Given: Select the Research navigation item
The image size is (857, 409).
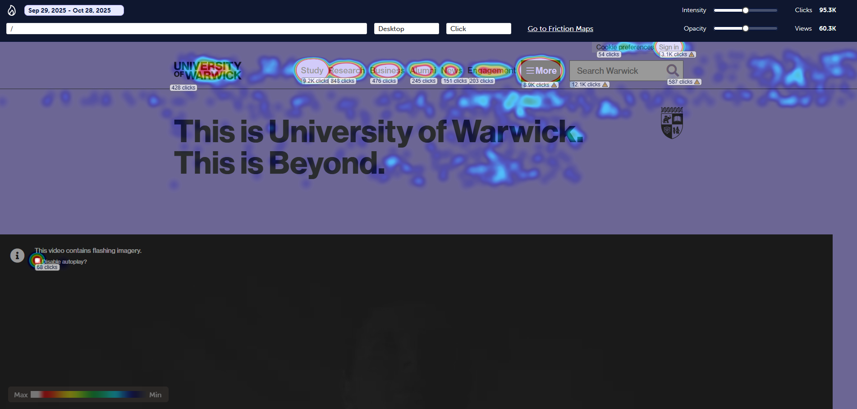Looking at the screenshot, I should coord(346,71).
